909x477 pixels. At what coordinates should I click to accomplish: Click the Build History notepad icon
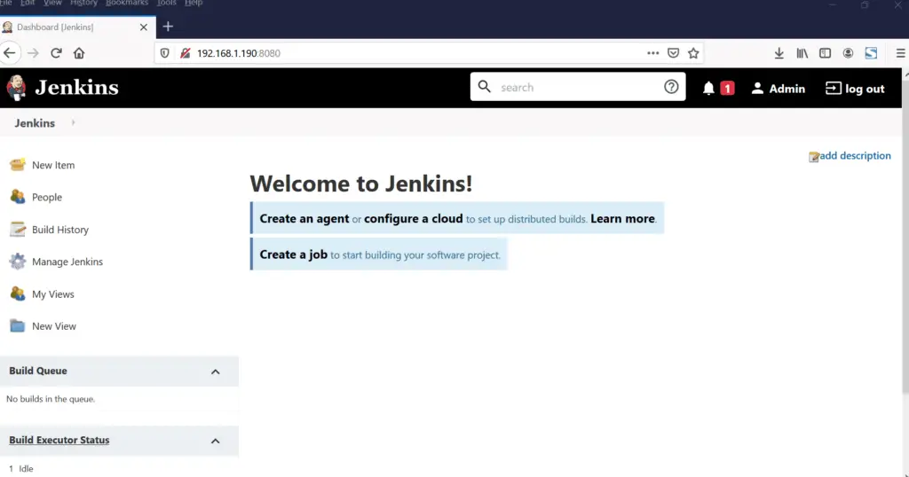17,230
